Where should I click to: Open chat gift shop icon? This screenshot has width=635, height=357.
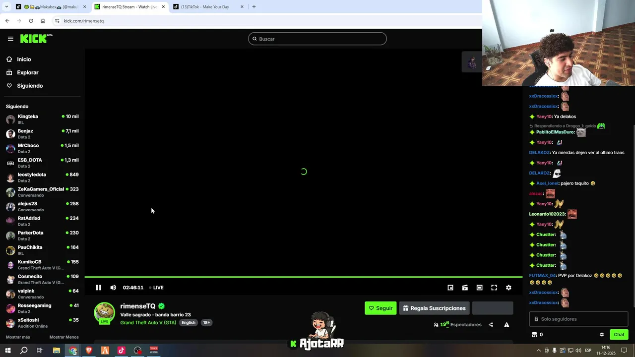pos(534,335)
